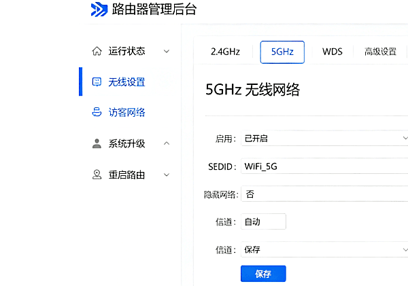Click the 隐蔽网络 label
408x286 pixels.
click(221, 194)
